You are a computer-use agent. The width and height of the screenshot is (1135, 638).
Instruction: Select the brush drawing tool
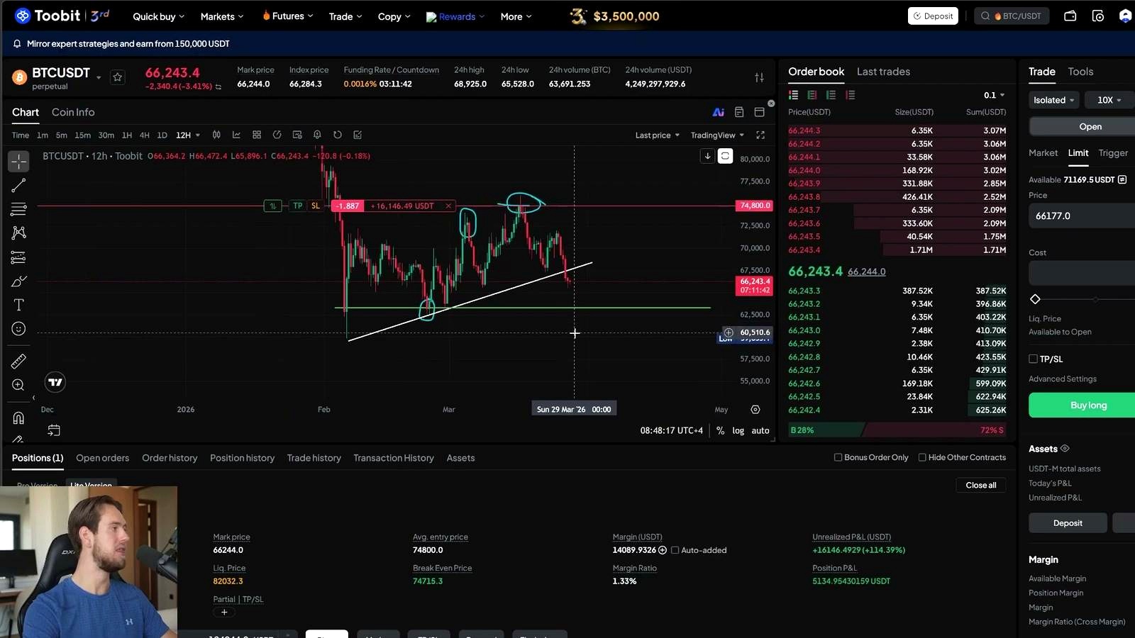(x=18, y=281)
